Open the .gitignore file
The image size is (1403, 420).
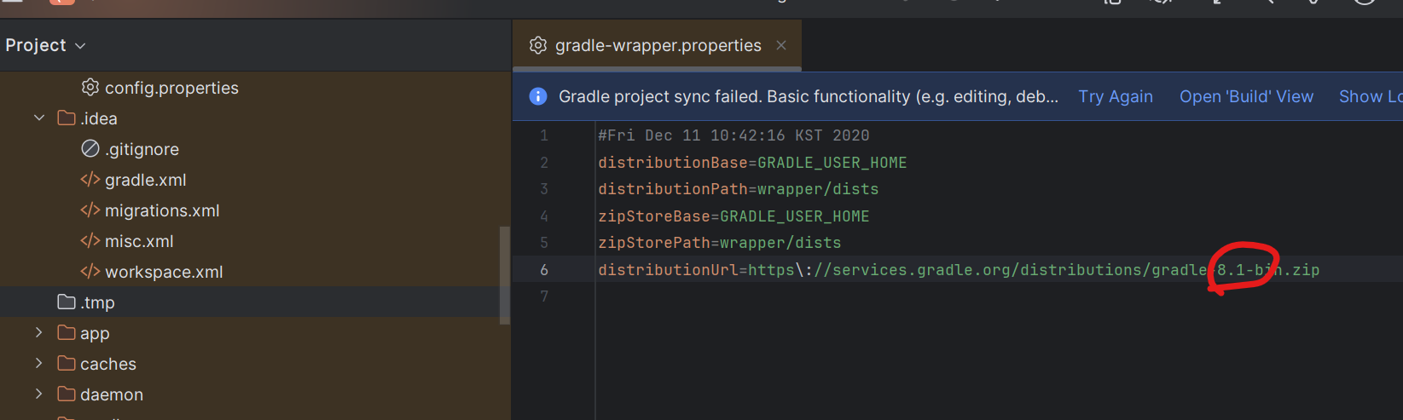(142, 149)
